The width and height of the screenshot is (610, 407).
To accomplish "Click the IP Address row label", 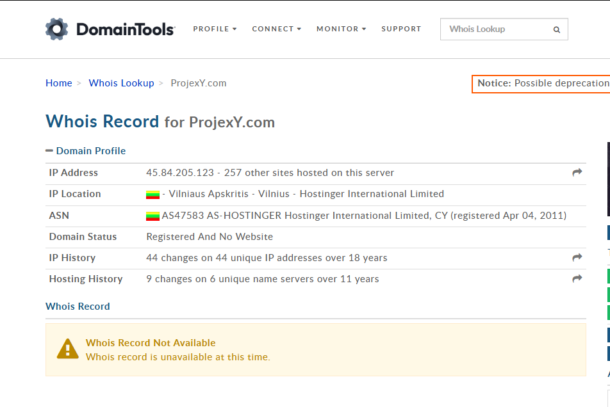I will (x=74, y=172).
